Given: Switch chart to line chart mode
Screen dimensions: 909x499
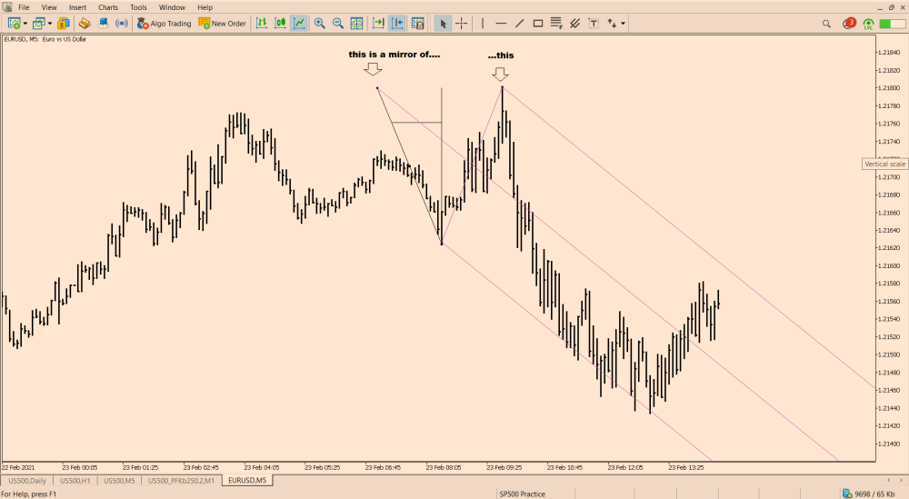Looking at the screenshot, I should point(299,24).
